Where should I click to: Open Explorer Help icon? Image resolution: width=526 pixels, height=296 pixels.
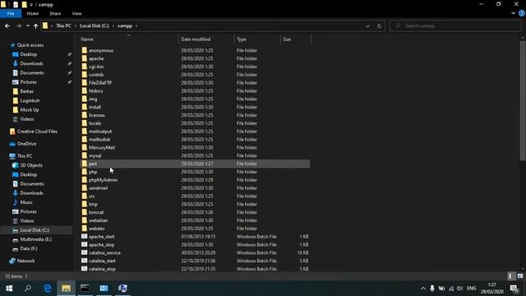point(522,13)
